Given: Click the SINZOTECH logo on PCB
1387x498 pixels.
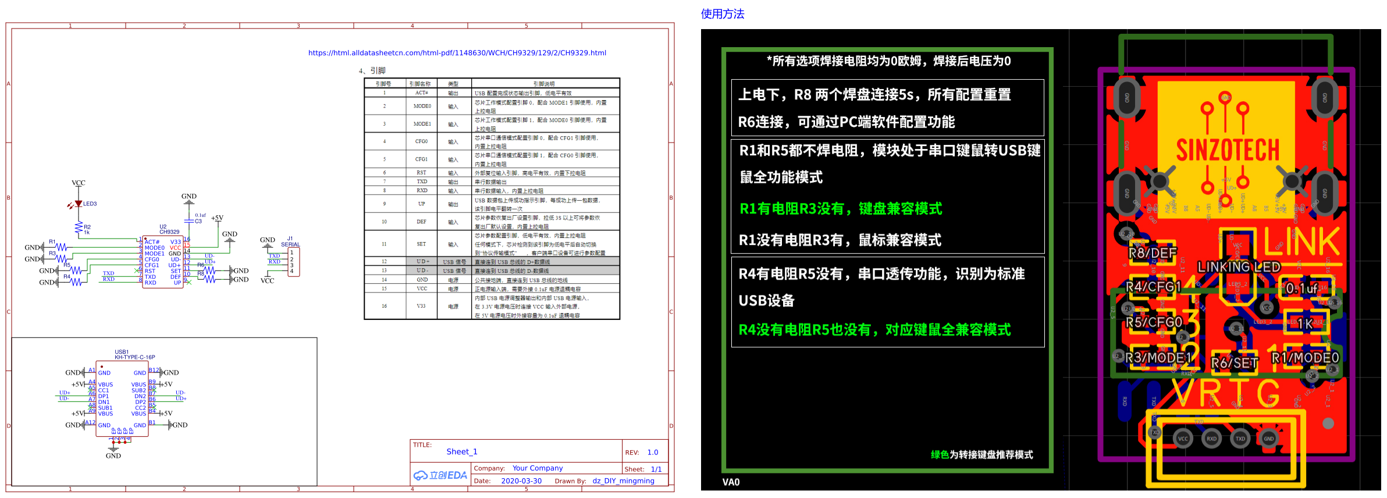Looking at the screenshot, I should coord(1228,150).
